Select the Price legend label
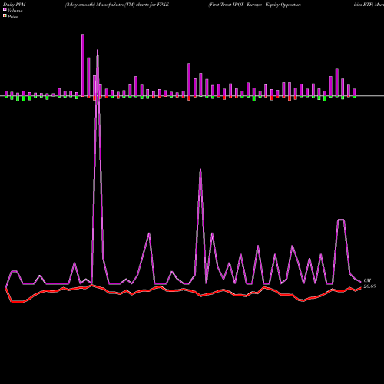384x384 pixels. tap(12, 17)
